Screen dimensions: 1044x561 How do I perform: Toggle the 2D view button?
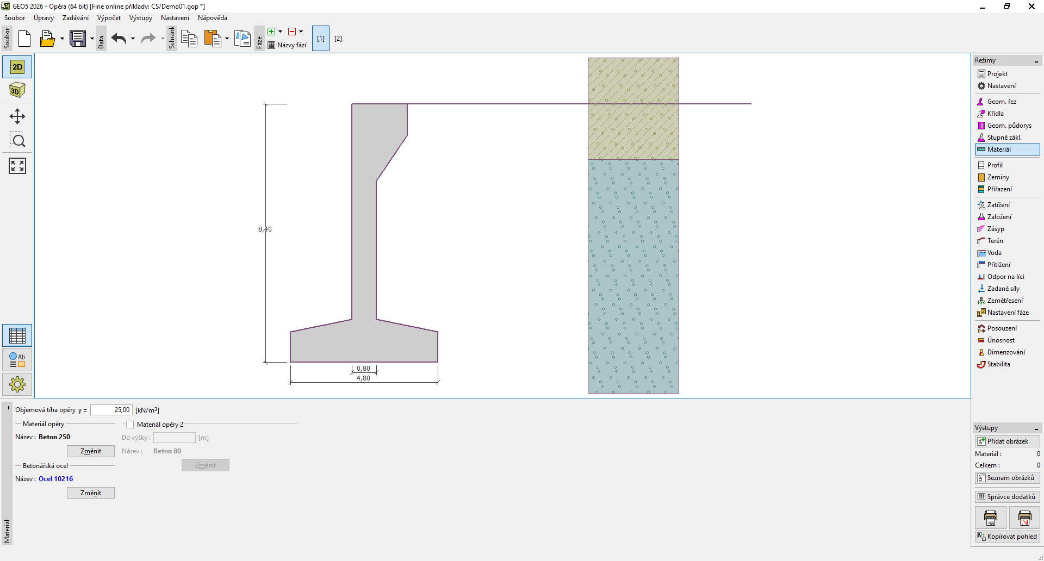(17, 67)
